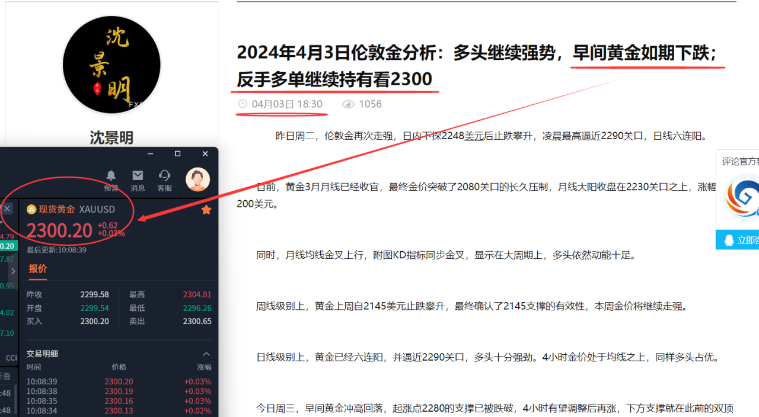759x417 pixels.
Task: Click the 最后更新:10:08:39 text
Action: point(56,250)
